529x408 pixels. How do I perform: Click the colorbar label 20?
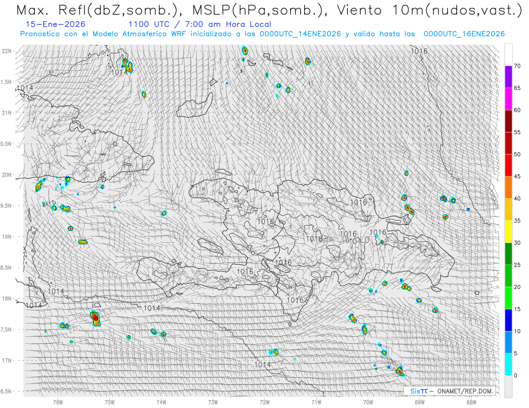[517, 287]
